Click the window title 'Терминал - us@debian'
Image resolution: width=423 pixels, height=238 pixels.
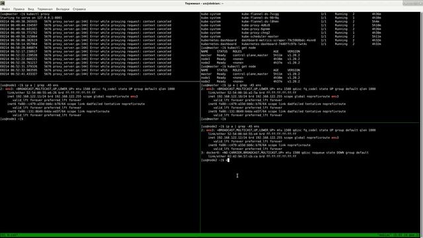click(204, 3)
